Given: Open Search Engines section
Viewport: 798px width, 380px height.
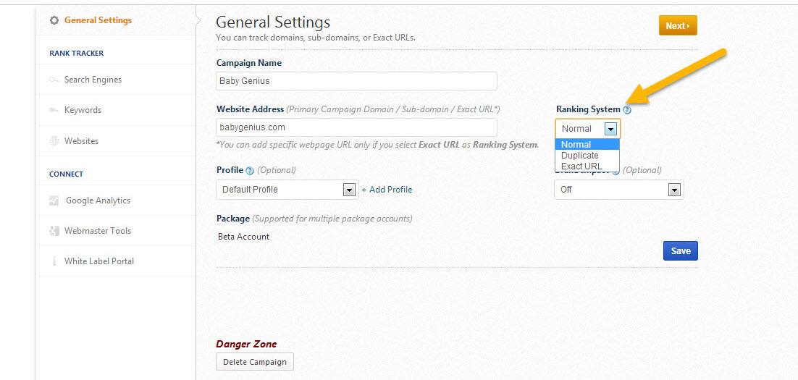Looking at the screenshot, I should coord(93,80).
